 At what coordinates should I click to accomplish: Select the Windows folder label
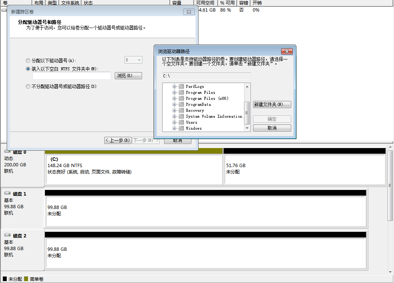click(x=194, y=129)
